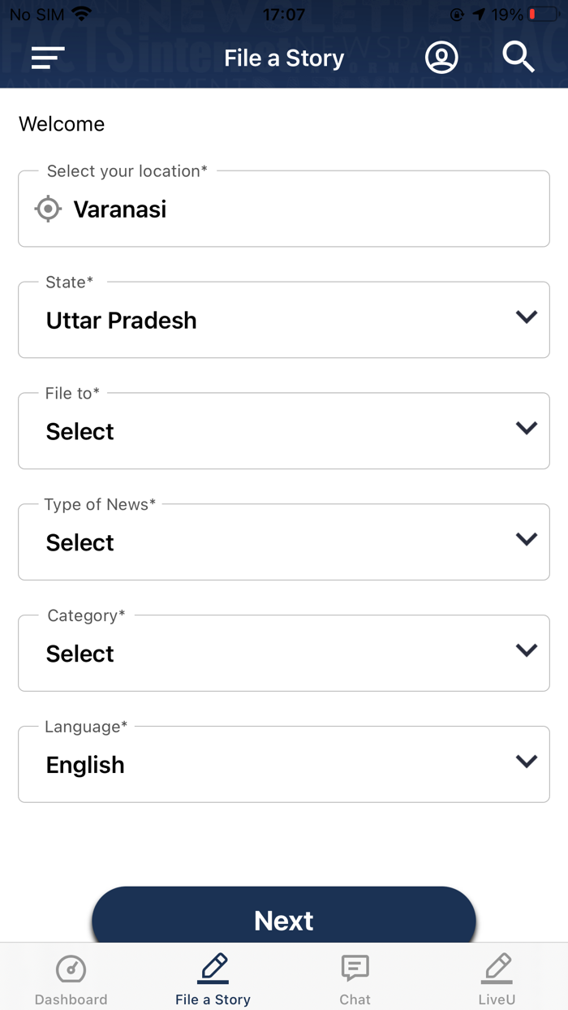The height and width of the screenshot is (1010, 568).
Task: Tap the GPS locate icon beside Varanasi
Action: pyautogui.click(x=49, y=209)
